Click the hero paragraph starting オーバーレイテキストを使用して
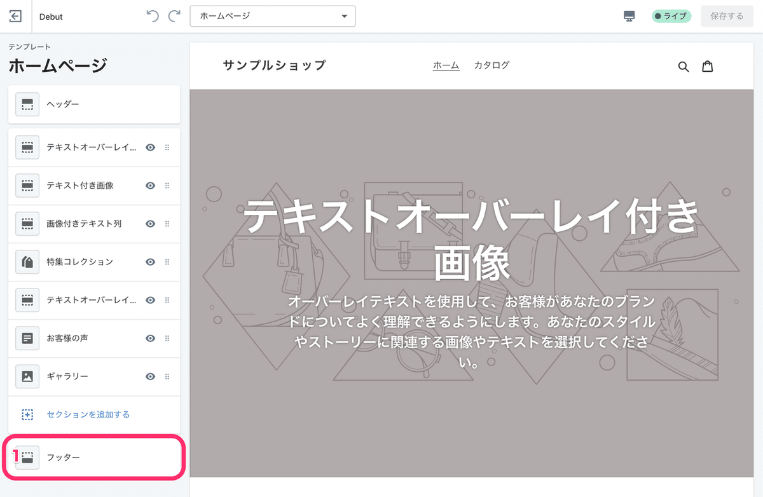Viewport: 763px width, 497px height. (471, 331)
